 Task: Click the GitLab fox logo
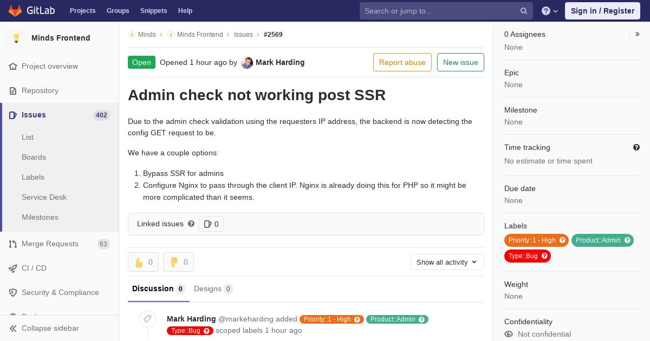tap(15, 10)
